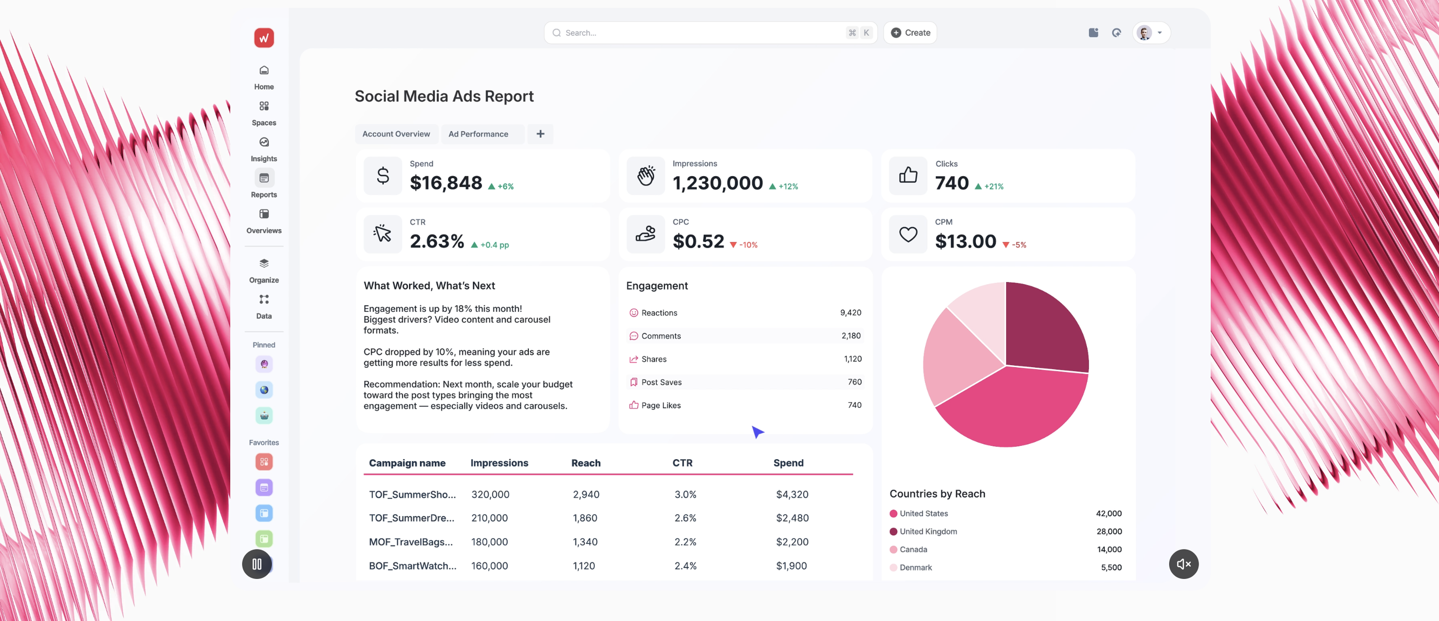Open the Insights section
1439x621 pixels.
tap(264, 146)
